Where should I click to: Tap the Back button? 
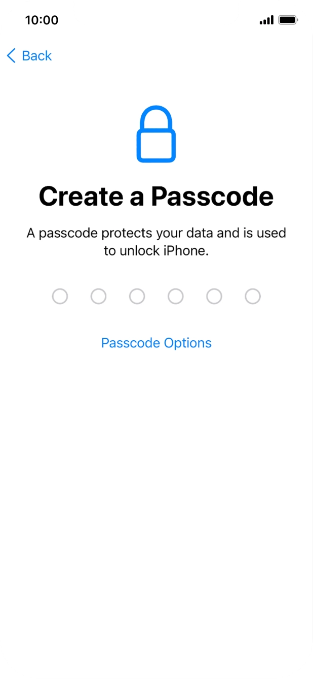click(28, 56)
